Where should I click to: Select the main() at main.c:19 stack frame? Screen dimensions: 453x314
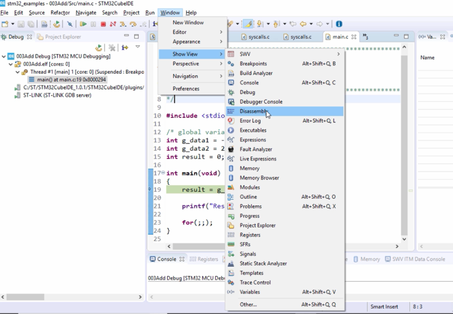(68, 79)
